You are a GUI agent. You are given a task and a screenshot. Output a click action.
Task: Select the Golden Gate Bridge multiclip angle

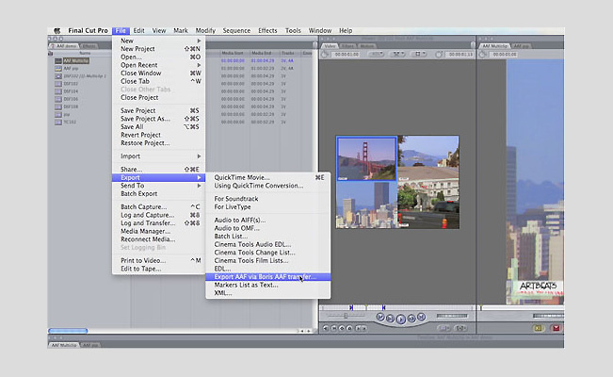point(366,158)
